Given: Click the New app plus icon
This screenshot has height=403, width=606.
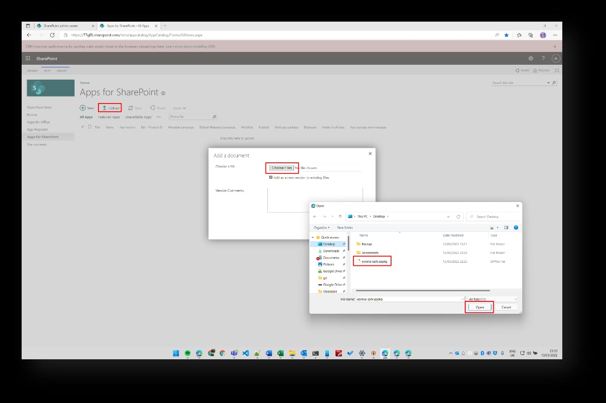Looking at the screenshot, I should (x=83, y=108).
